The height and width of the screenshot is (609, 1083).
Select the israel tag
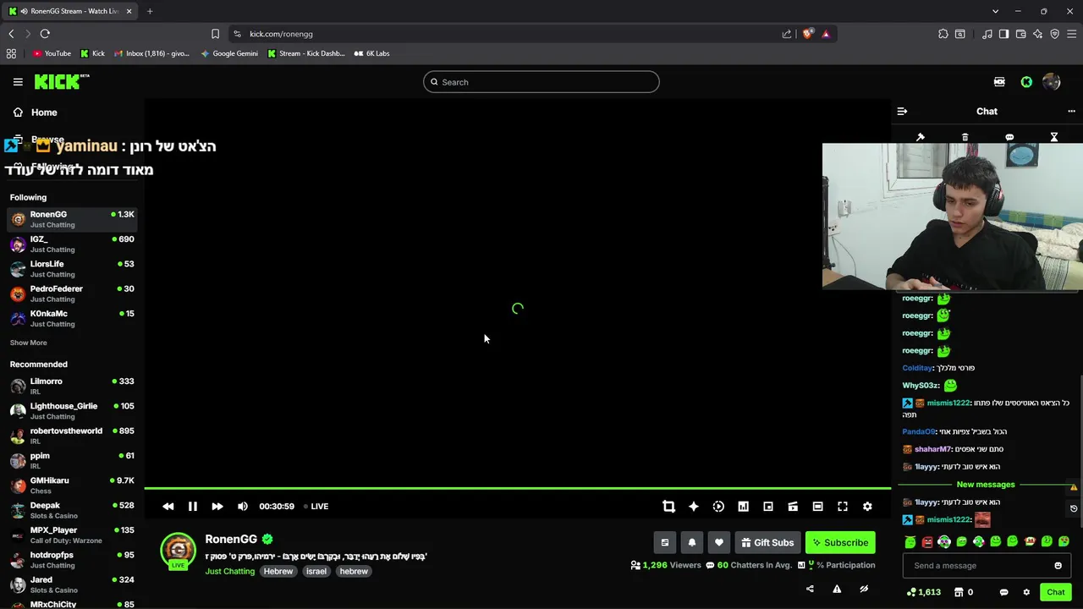pyautogui.click(x=316, y=571)
